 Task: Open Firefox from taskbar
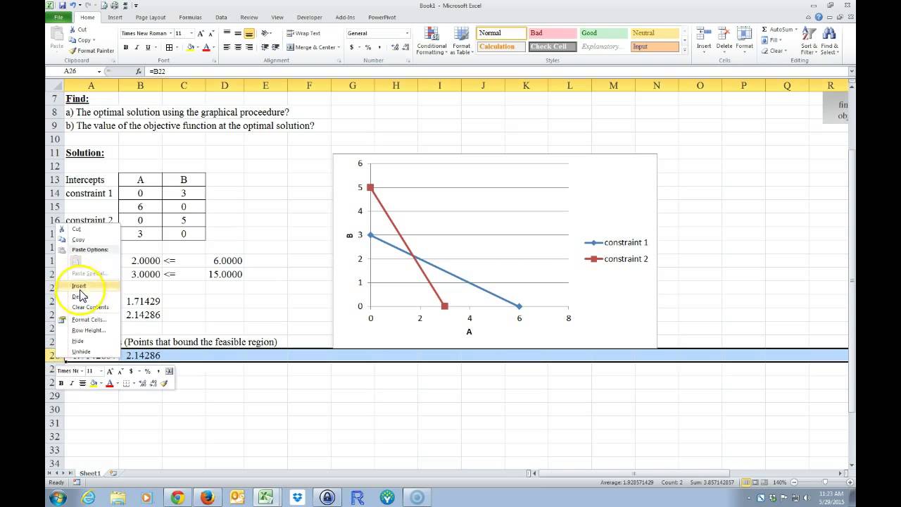pos(207,497)
